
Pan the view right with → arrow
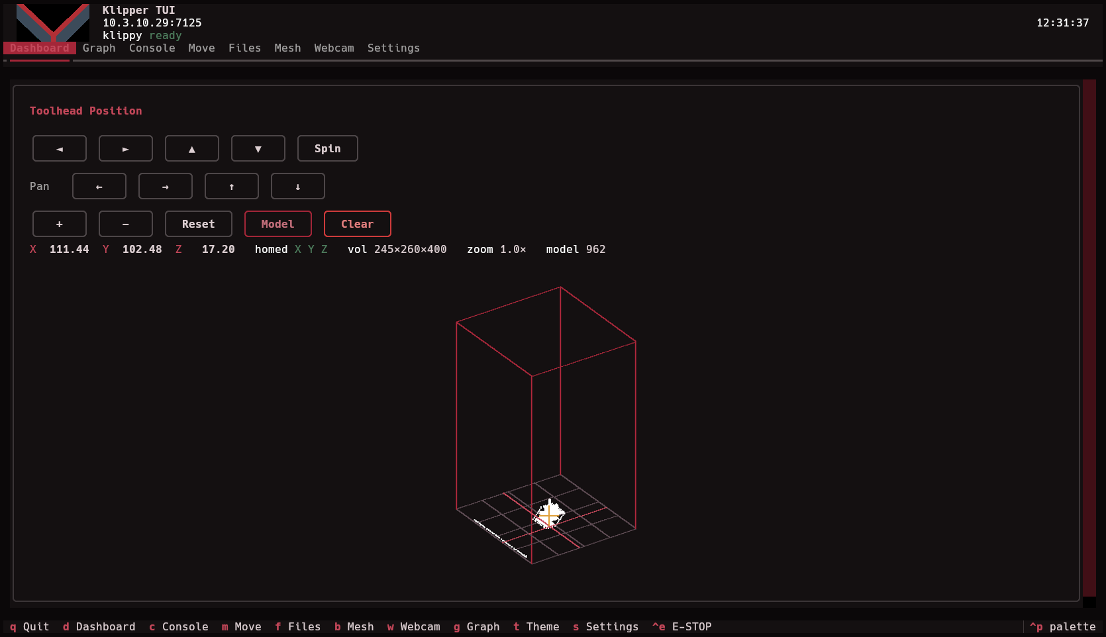166,186
